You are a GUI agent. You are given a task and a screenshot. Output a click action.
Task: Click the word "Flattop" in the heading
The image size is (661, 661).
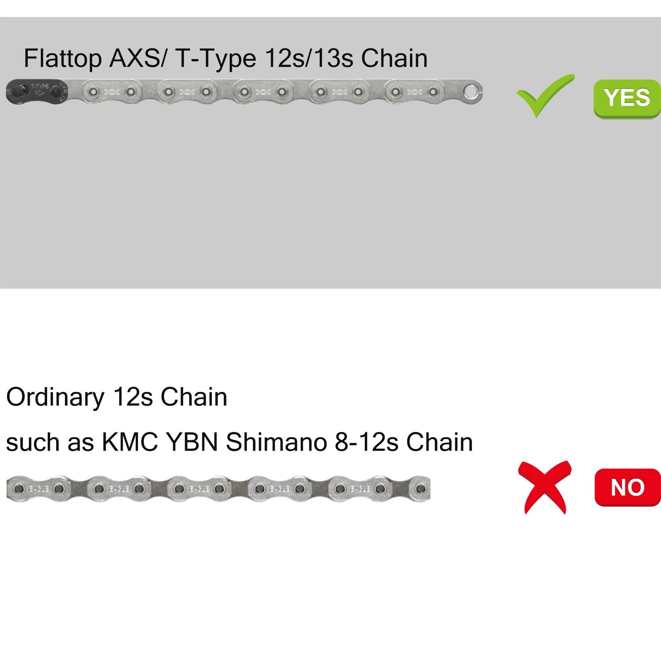[62, 58]
